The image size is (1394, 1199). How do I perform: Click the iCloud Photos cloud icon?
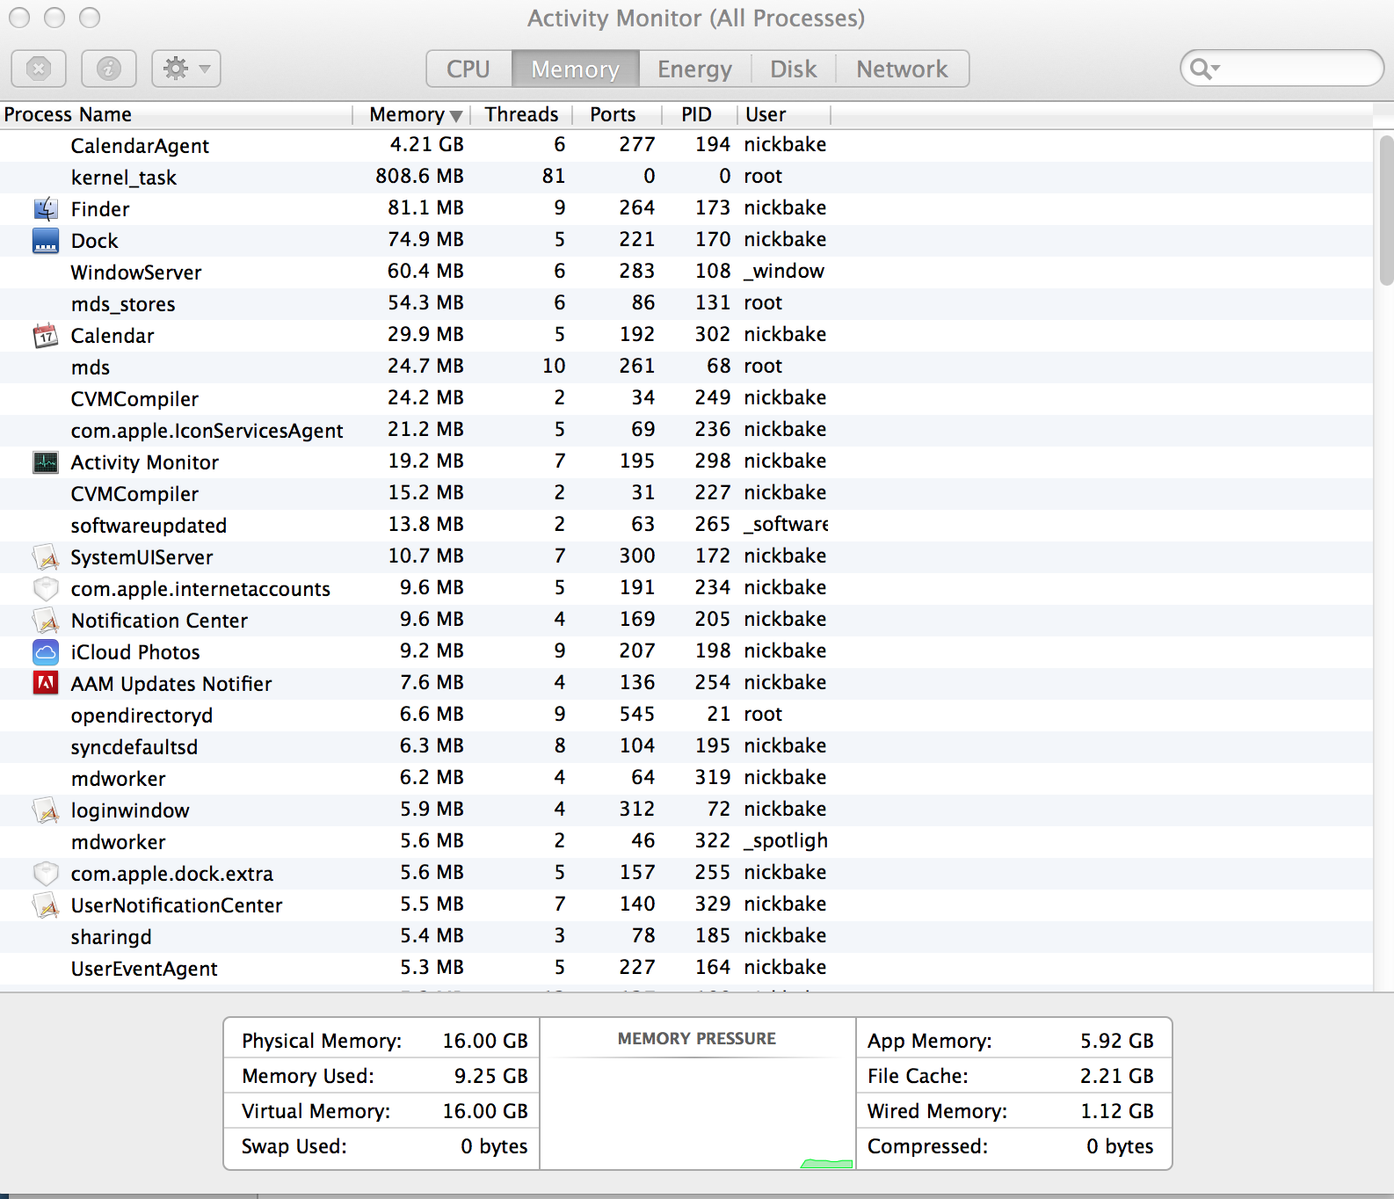point(46,652)
